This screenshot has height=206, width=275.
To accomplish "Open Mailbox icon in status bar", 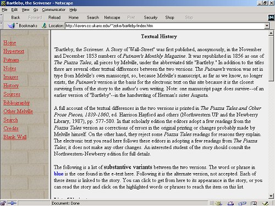I will (230, 203).
